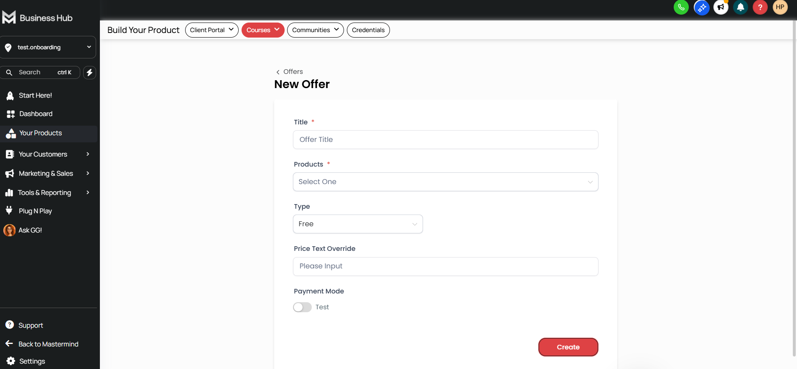Click the lightning bolt quick actions icon
The height and width of the screenshot is (369, 797).
89,72
